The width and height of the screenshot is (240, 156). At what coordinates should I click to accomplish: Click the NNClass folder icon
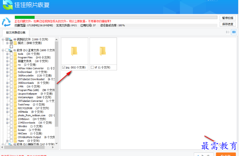pos(15,133)
